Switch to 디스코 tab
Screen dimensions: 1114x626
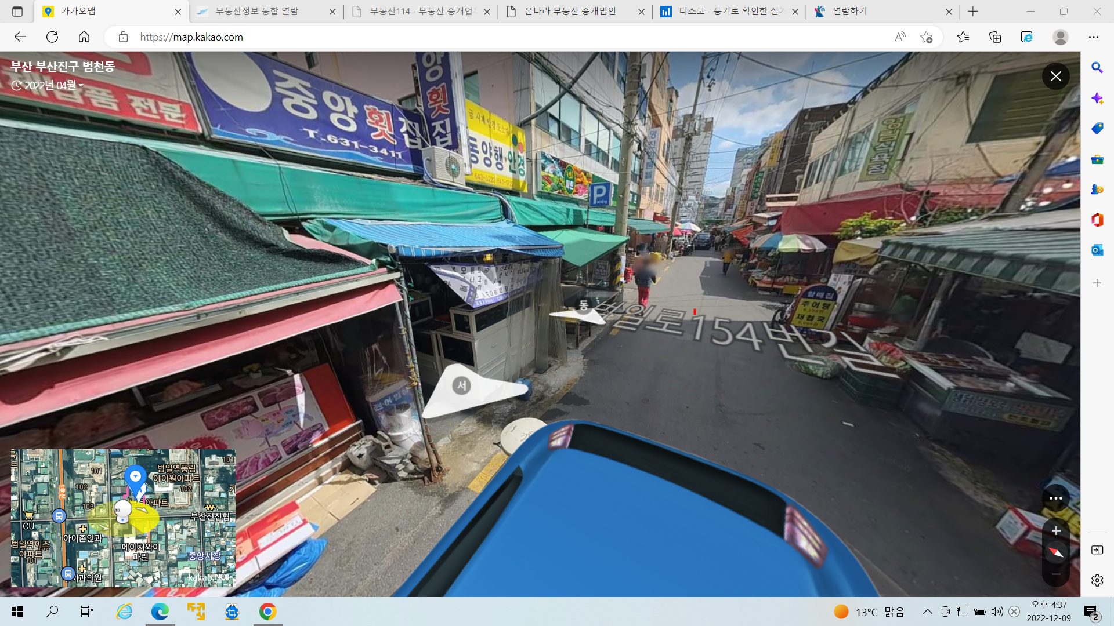pos(728,12)
